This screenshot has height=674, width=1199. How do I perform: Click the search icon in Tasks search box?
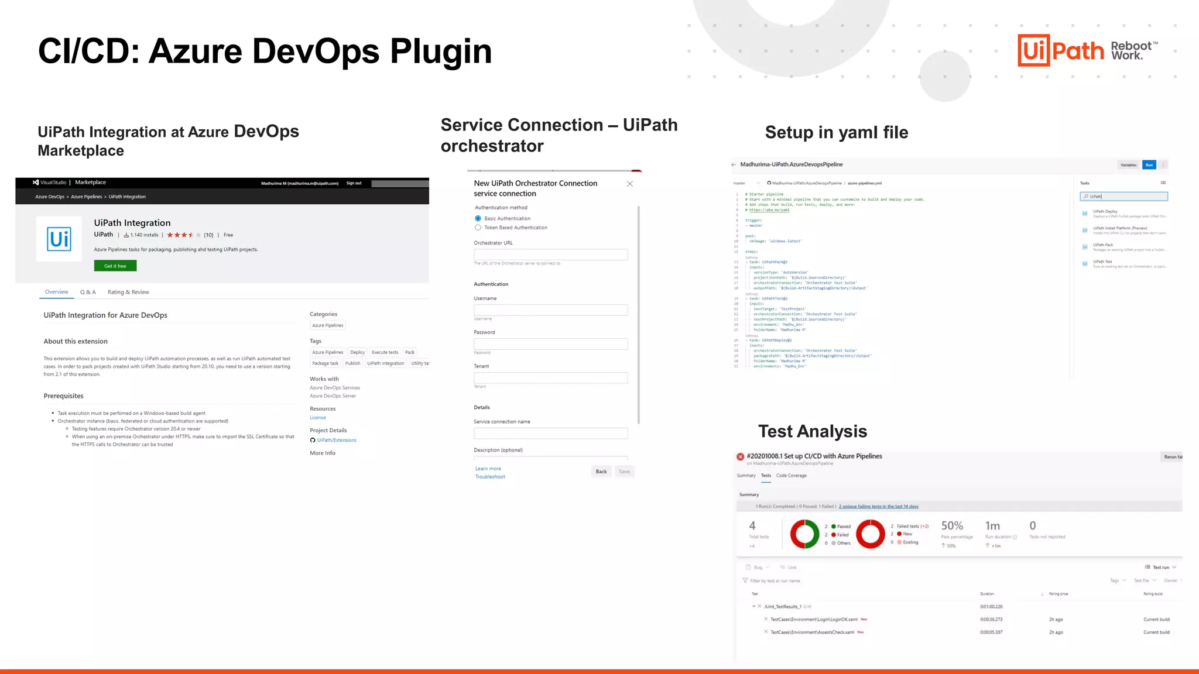[1086, 197]
